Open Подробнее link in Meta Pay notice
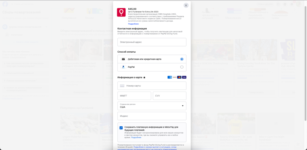Image resolution: width=307 pixels, height=150 pixels. [136, 137]
